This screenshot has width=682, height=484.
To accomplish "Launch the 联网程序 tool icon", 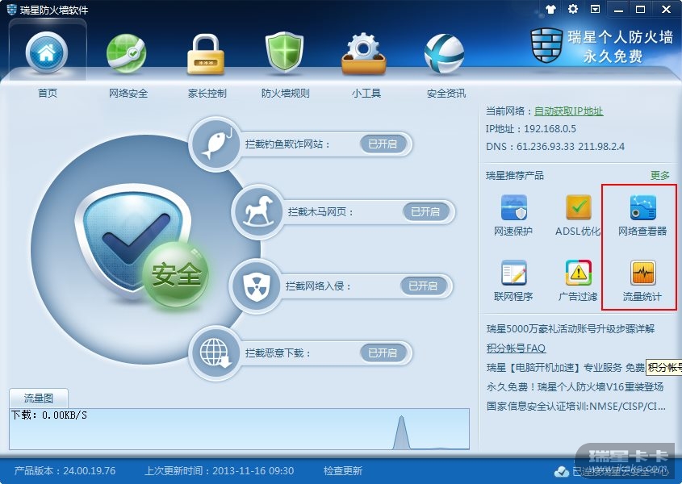I will pyautogui.click(x=513, y=273).
